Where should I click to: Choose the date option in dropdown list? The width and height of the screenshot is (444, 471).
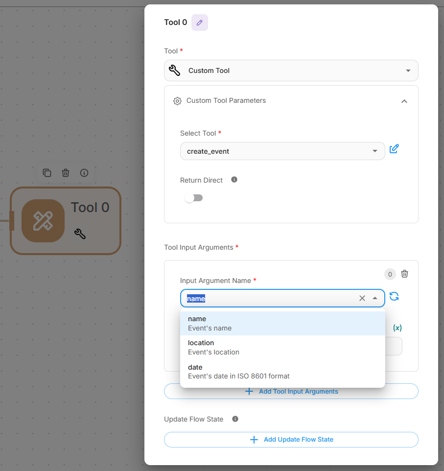click(x=282, y=371)
